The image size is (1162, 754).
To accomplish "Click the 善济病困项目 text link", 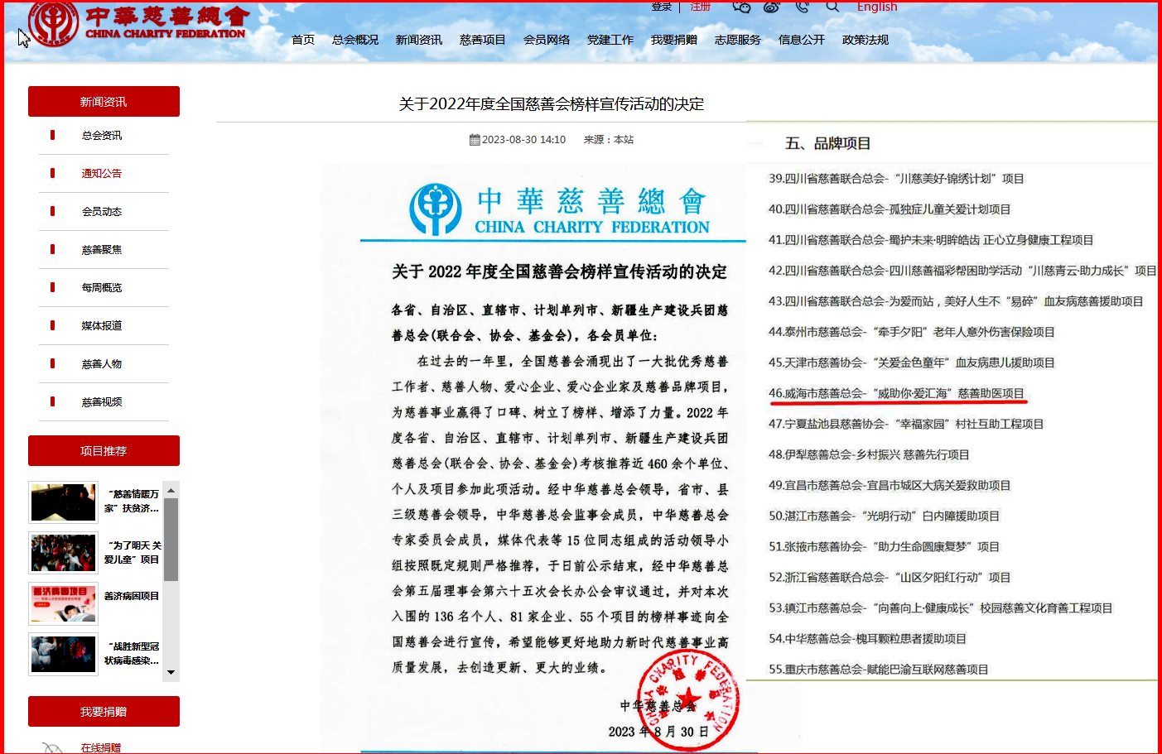I will 132,596.
